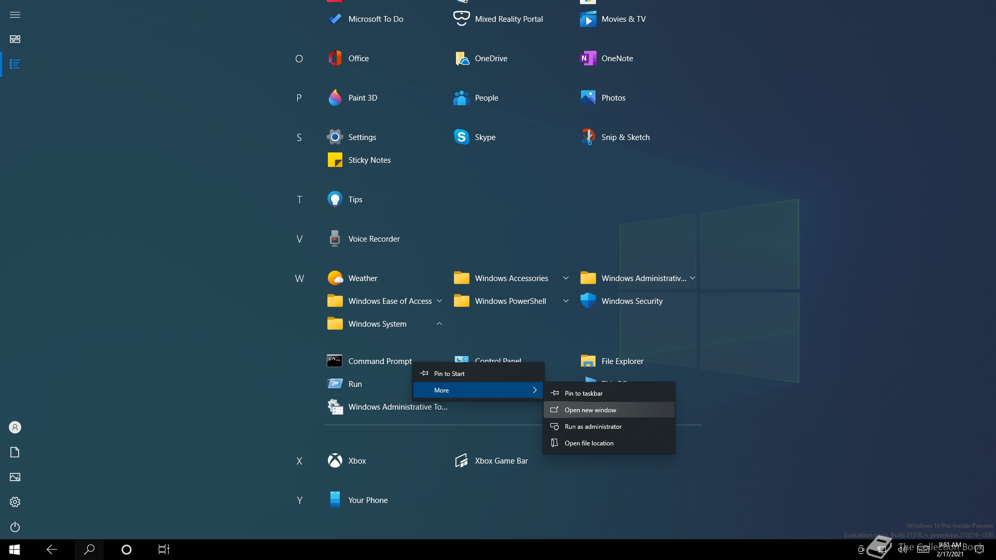
Task: Open Task View on taskbar
Action: (x=164, y=550)
